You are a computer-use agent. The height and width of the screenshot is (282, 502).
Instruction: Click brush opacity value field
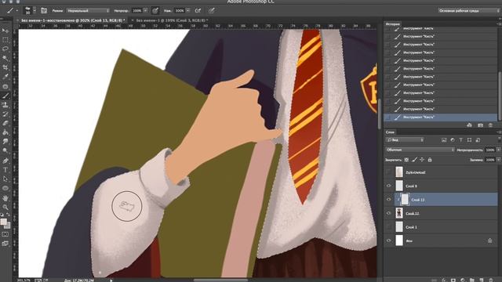[137, 10]
